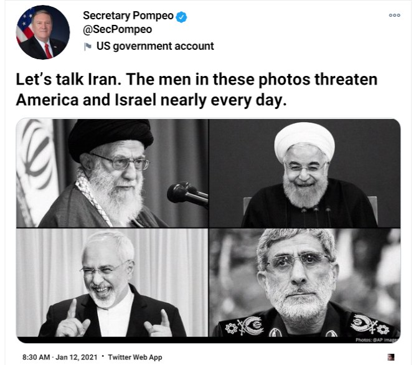The height and width of the screenshot is (365, 416).
Task: Click the microphone in the top-left photo
Action: (187, 194)
